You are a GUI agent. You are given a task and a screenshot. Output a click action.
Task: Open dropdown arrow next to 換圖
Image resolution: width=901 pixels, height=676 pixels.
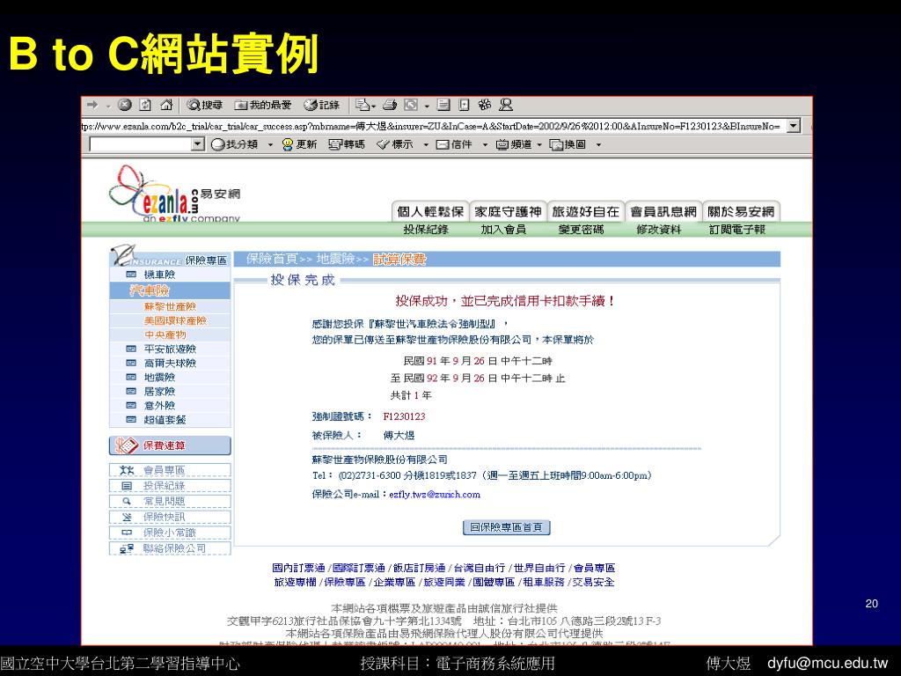tap(598, 145)
